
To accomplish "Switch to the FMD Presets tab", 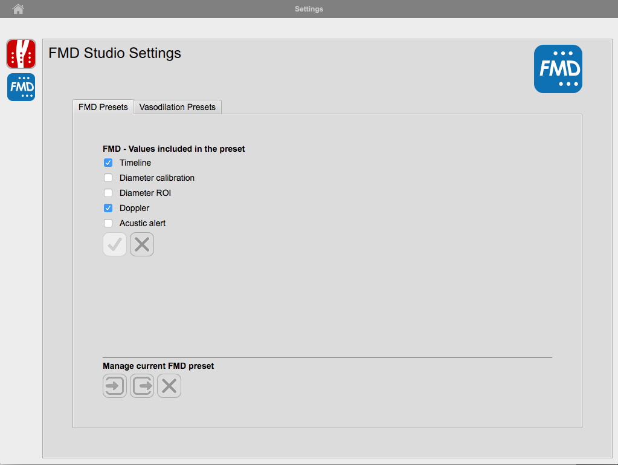I will 103,107.
